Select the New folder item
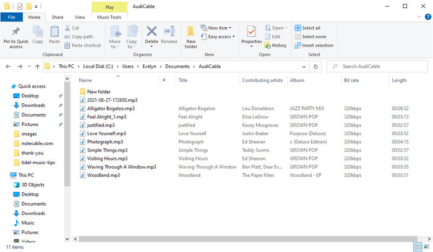This screenshot has width=433, height=252. [95, 91]
